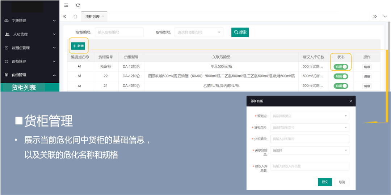Screen dimensions: 391x195
Task: Click the 货柜管理 icon in sidebar
Action: coord(7,75)
